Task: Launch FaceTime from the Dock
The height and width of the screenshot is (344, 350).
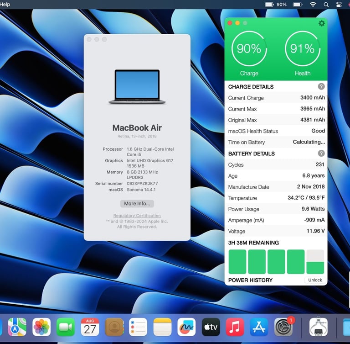Action: click(x=66, y=327)
